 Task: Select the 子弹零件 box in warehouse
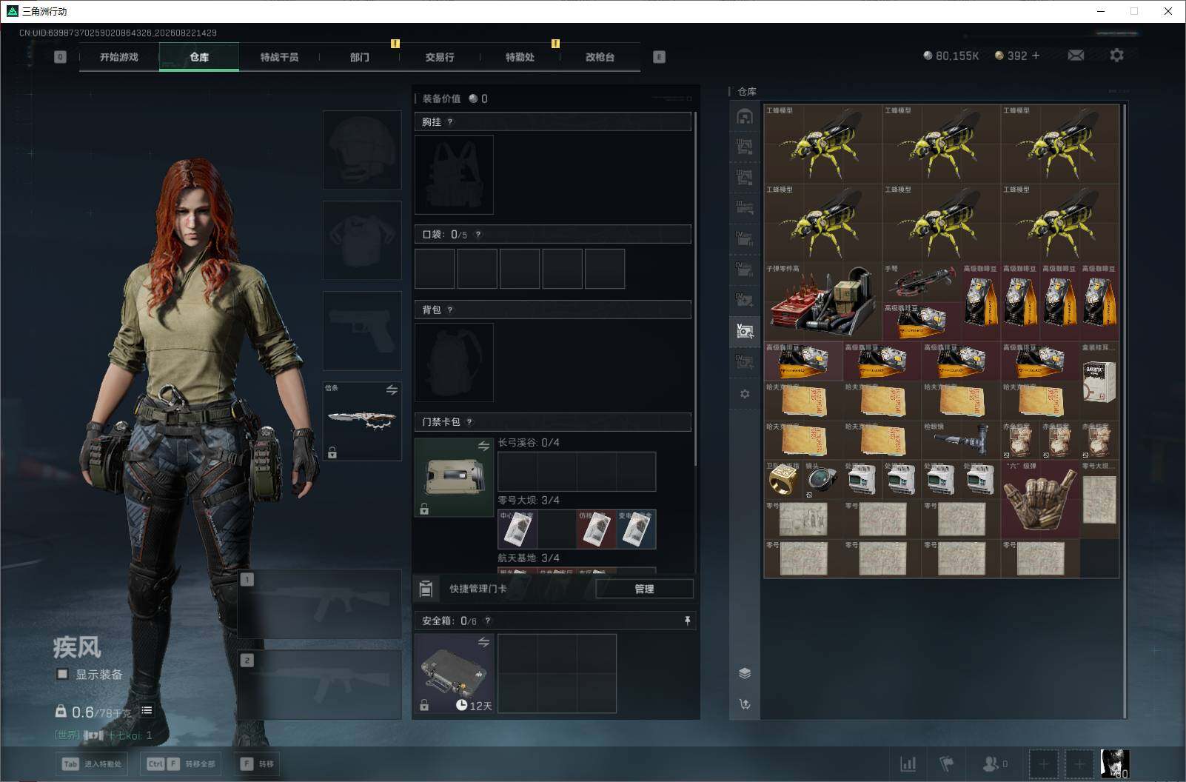point(823,302)
